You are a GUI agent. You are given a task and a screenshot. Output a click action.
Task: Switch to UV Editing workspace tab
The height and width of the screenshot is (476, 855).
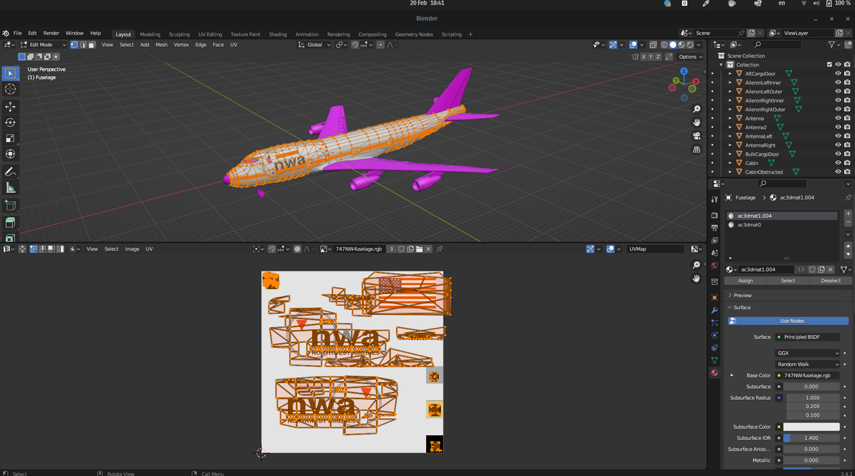coord(210,34)
